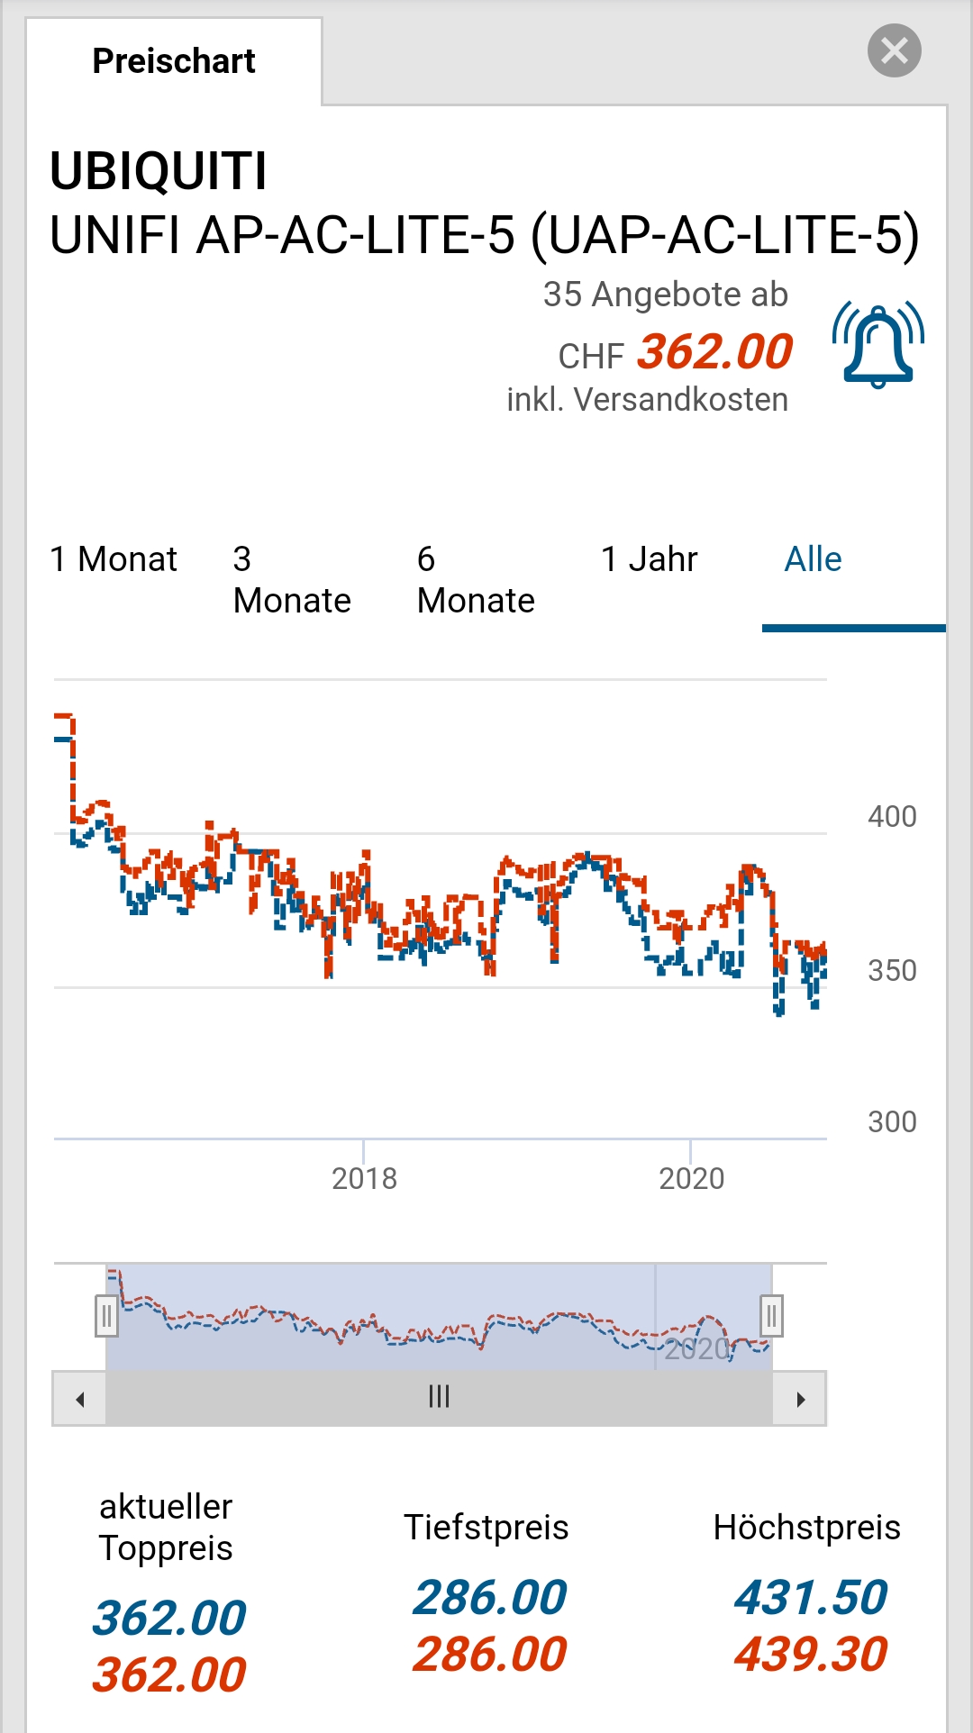Click the left range navigator handle
This screenshot has width=973, height=1733.
(106, 1317)
